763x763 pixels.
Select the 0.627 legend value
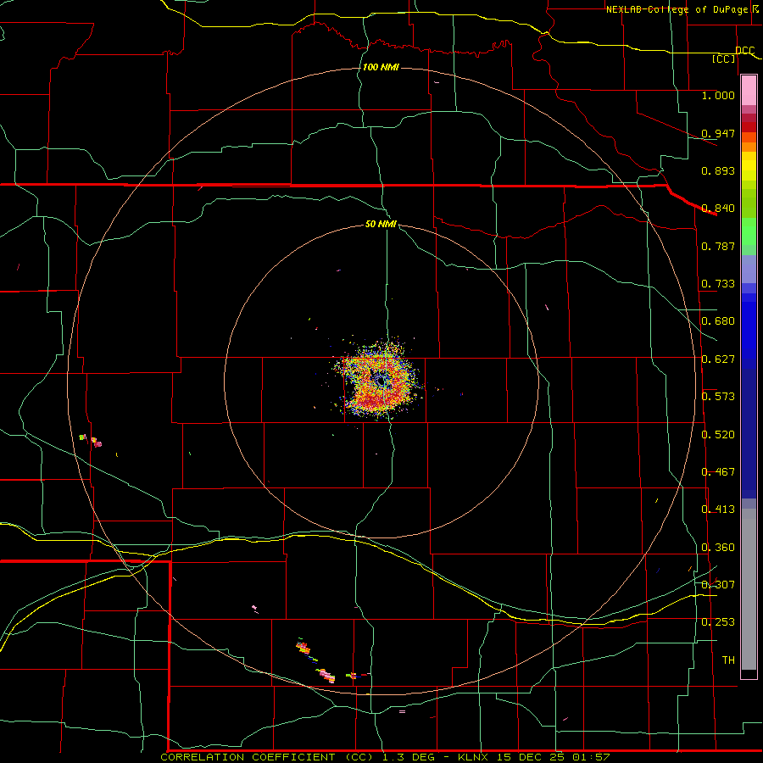(718, 359)
